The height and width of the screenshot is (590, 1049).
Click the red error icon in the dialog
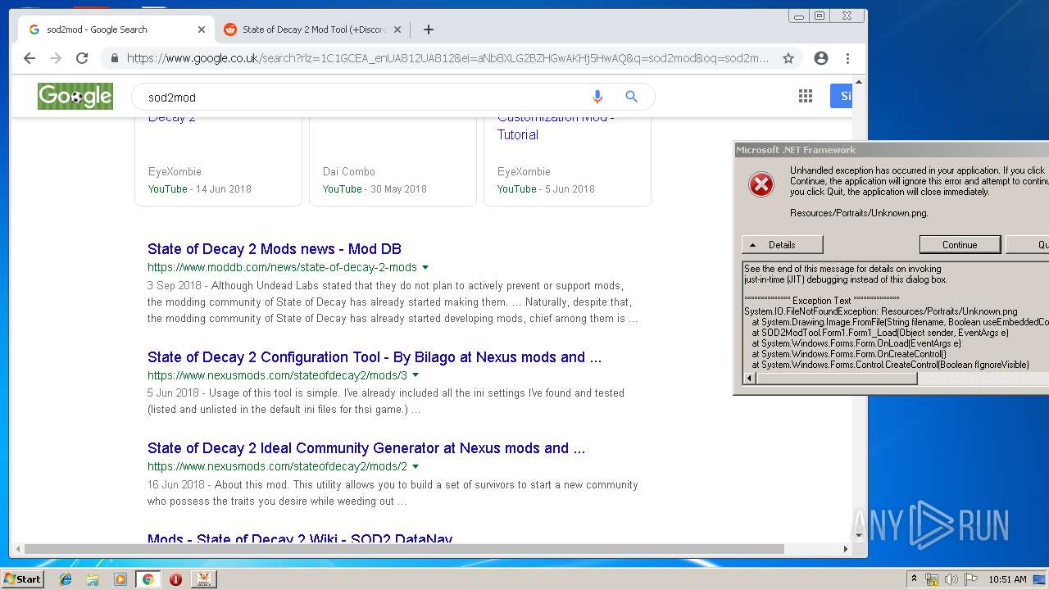tap(761, 184)
